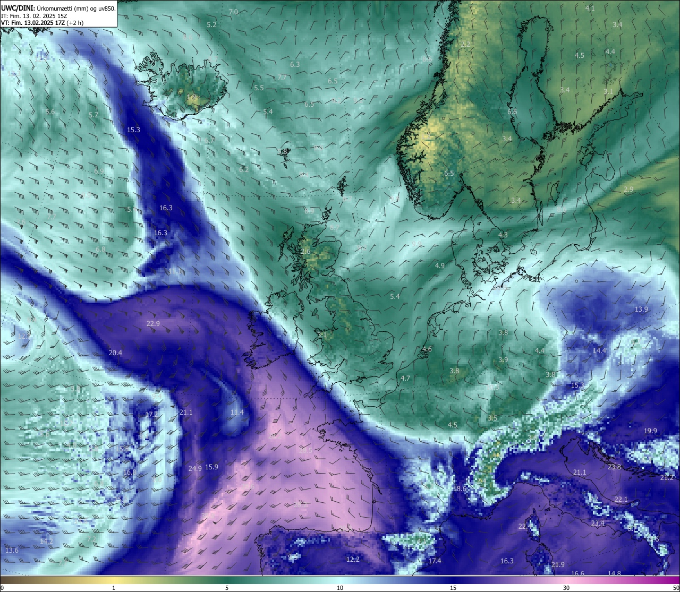
Task: Click the 17.4 value near the Balearics
Action: coord(435,561)
